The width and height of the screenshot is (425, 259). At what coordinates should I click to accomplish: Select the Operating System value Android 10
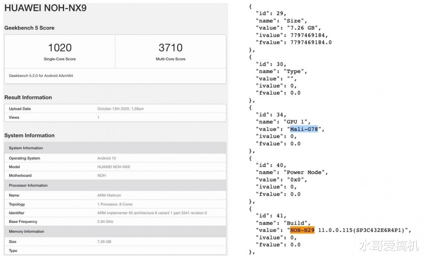tap(107, 158)
